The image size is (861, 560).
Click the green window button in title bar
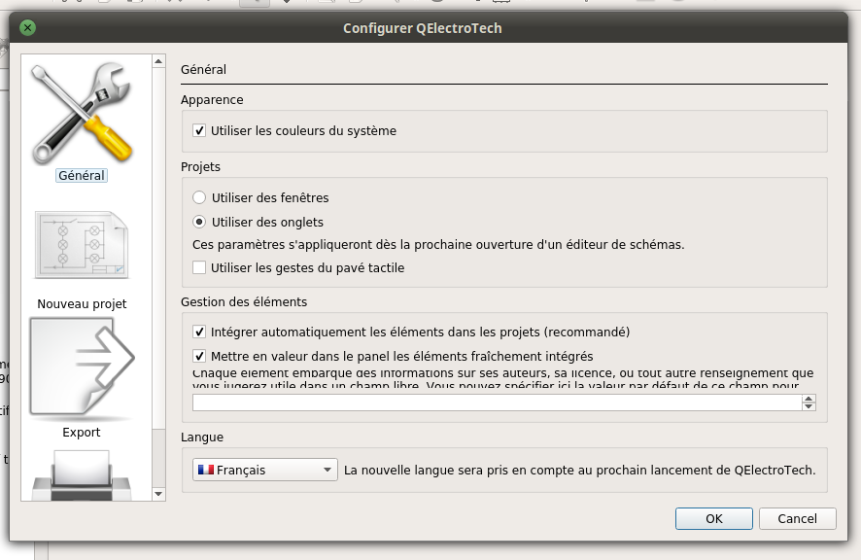[x=27, y=28]
